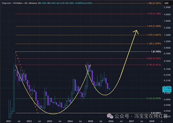Select the 0.786 (0.4232) red level label
The height and width of the screenshot is (123, 173).
152,65
